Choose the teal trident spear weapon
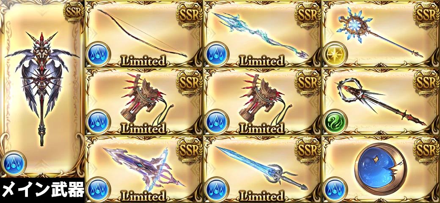The height and width of the screenshot is (203, 440). (x=260, y=34)
